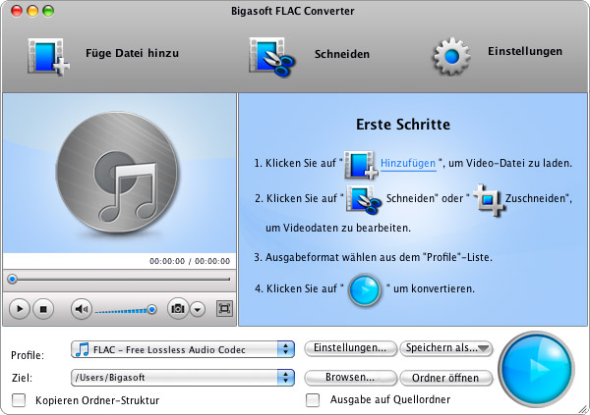This screenshot has width=590, height=415.
Task: Click the blue convert icon in step 4
Action: (x=365, y=290)
